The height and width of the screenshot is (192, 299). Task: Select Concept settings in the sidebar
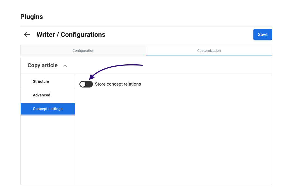click(48, 109)
